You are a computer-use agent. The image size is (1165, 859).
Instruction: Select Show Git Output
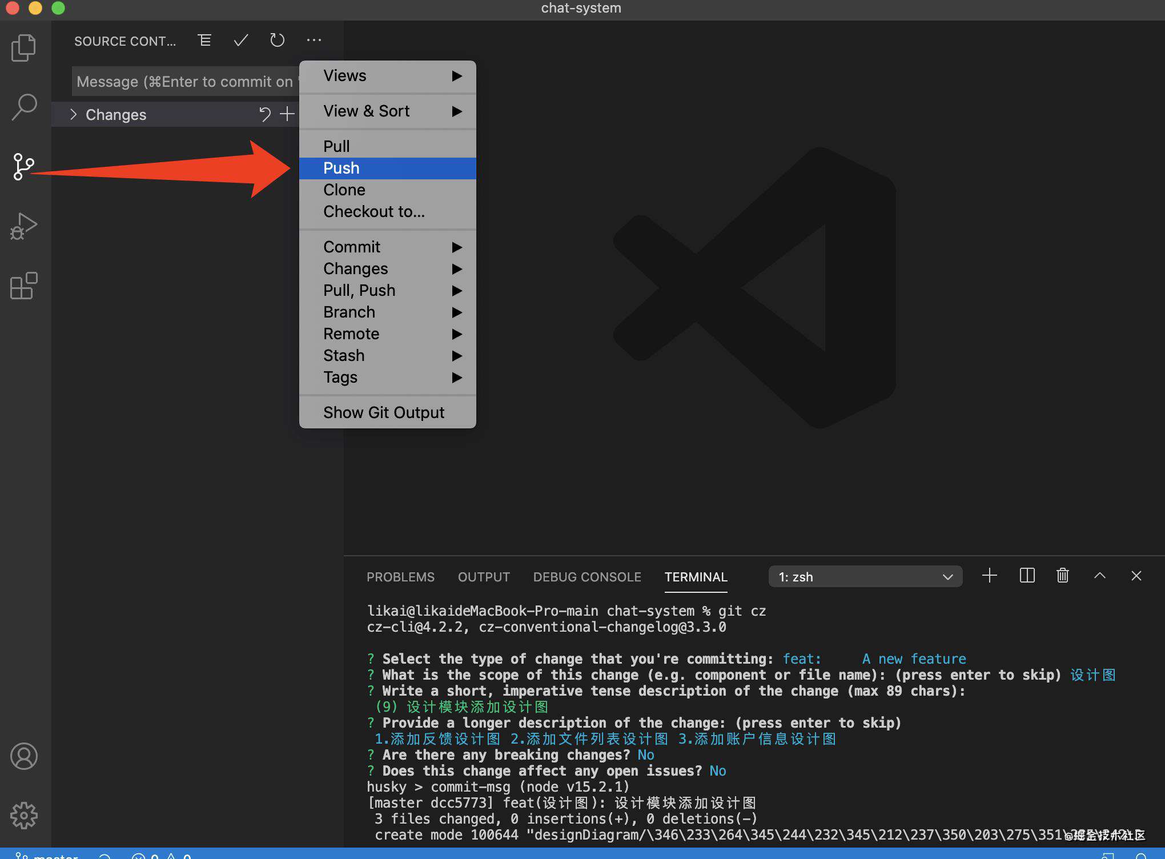pyautogui.click(x=387, y=413)
